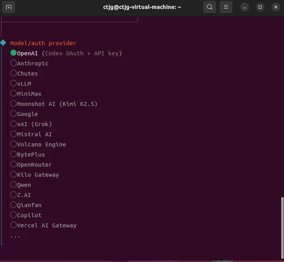Maximize the terminal window
The image size is (284, 262).
pyautogui.click(x=260, y=7)
